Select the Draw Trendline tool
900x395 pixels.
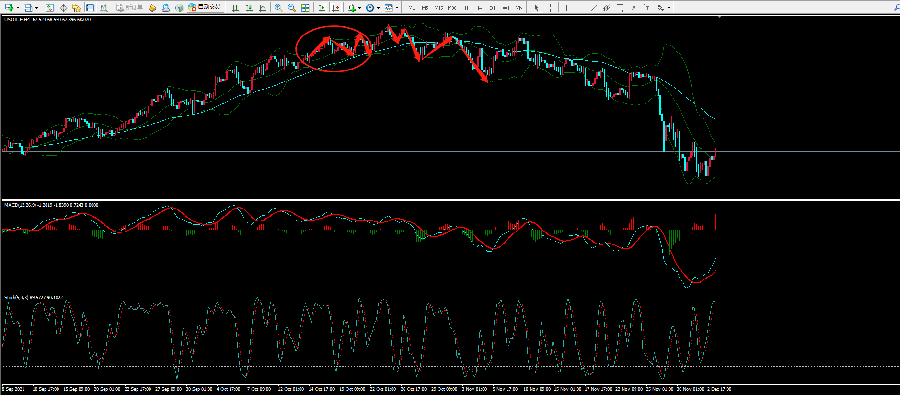pos(594,8)
